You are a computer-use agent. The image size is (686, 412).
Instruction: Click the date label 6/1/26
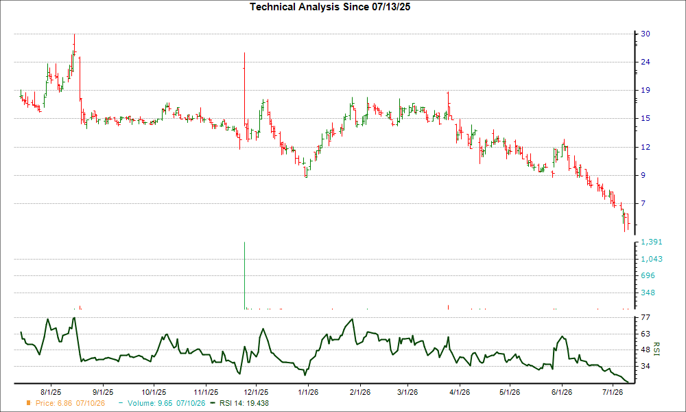pyautogui.click(x=562, y=392)
